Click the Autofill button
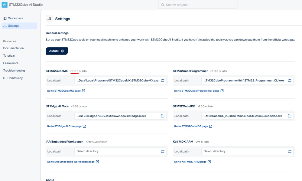The image size is (302, 181). tap(57, 51)
